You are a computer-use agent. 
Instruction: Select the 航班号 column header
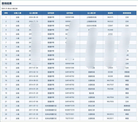pyautogui.click(x=110, y=13)
